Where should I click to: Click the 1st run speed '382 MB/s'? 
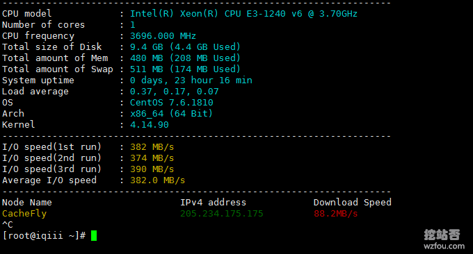[152, 147]
